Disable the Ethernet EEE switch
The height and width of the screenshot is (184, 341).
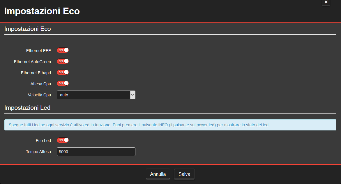[63, 50]
